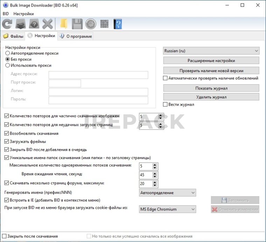Click the refresh arrow toolbar icon

point(7,24)
